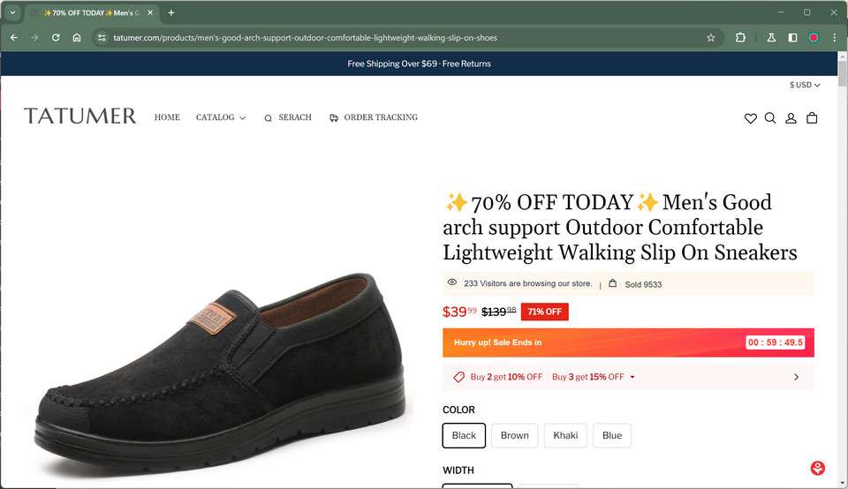Reload the current page
Viewport: 848px width, 489px height.
[56, 38]
